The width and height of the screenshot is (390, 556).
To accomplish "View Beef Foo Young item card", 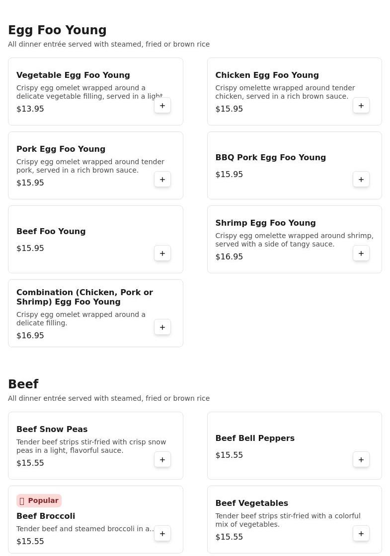I will 95,240.
